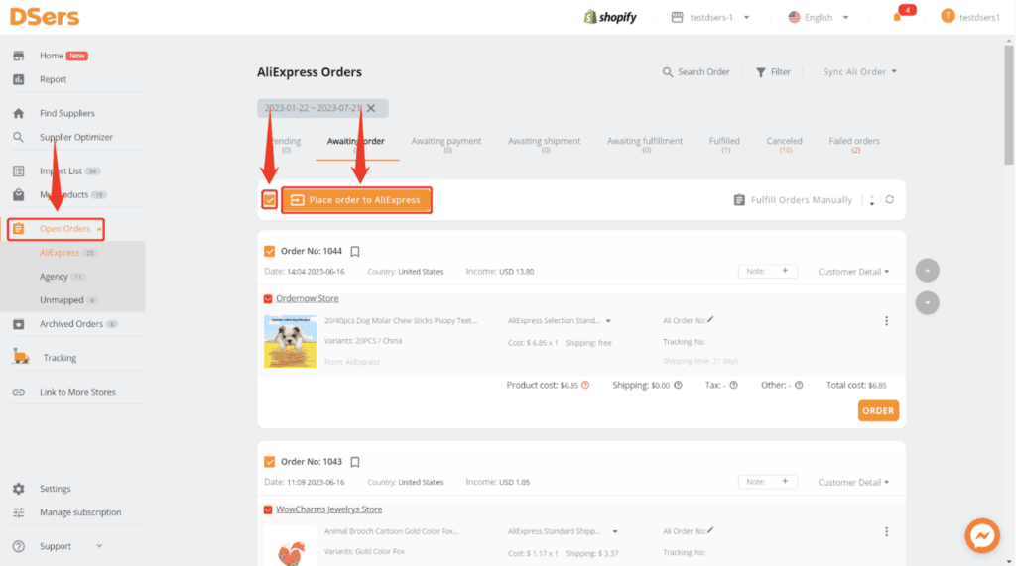Open the notifications bell
The width and height of the screenshot is (1016, 566).
click(x=897, y=17)
